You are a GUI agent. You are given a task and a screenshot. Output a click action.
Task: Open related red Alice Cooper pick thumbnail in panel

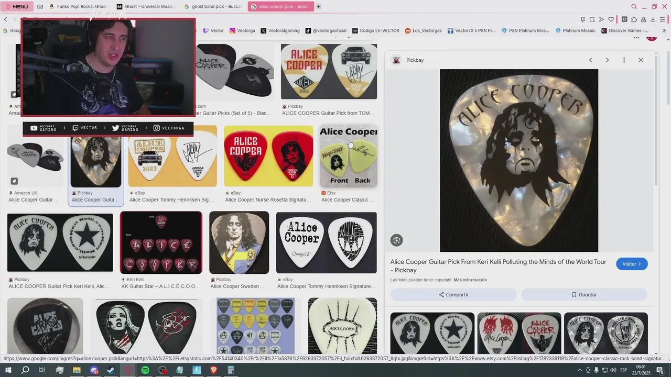point(519,333)
